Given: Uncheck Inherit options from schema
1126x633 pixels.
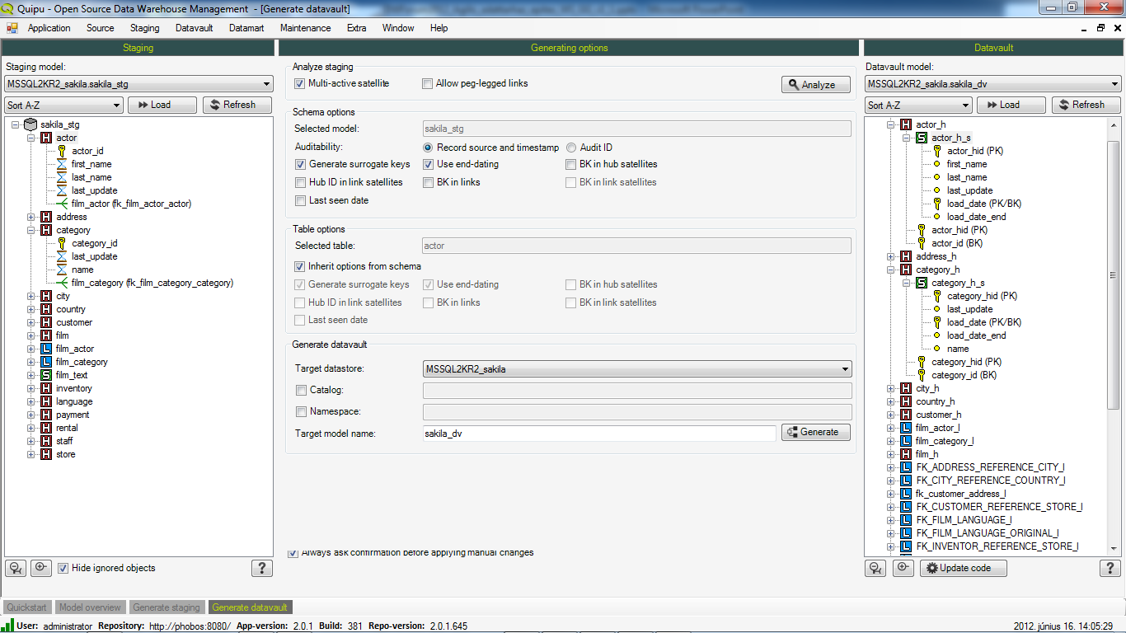Looking at the screenshot, I should tap(300, 266).
